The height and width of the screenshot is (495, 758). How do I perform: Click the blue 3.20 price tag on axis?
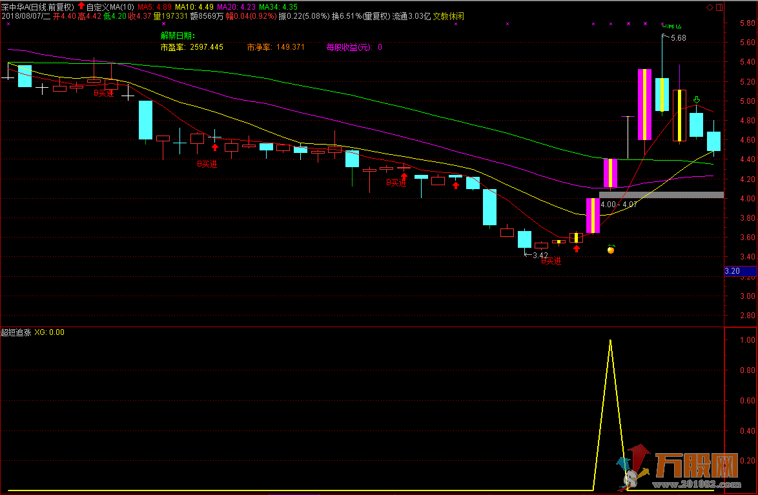coord(732,271)
